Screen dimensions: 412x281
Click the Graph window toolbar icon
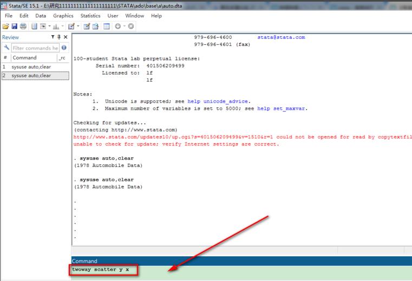[56, 26]
